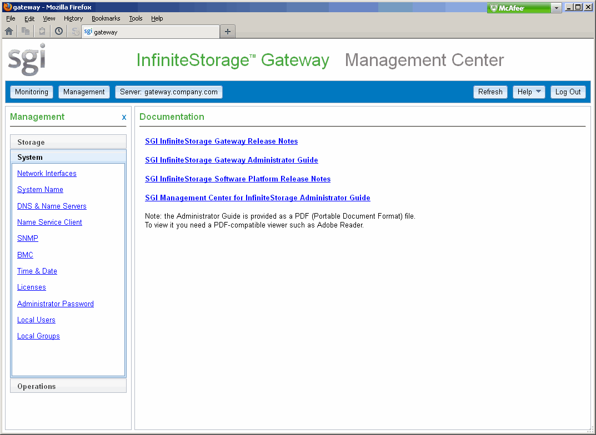Open the Network Interfaces link

(47, 174)
